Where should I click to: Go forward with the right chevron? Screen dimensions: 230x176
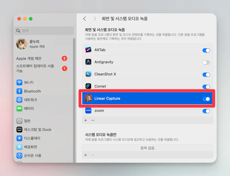click(x=95, y=18)
